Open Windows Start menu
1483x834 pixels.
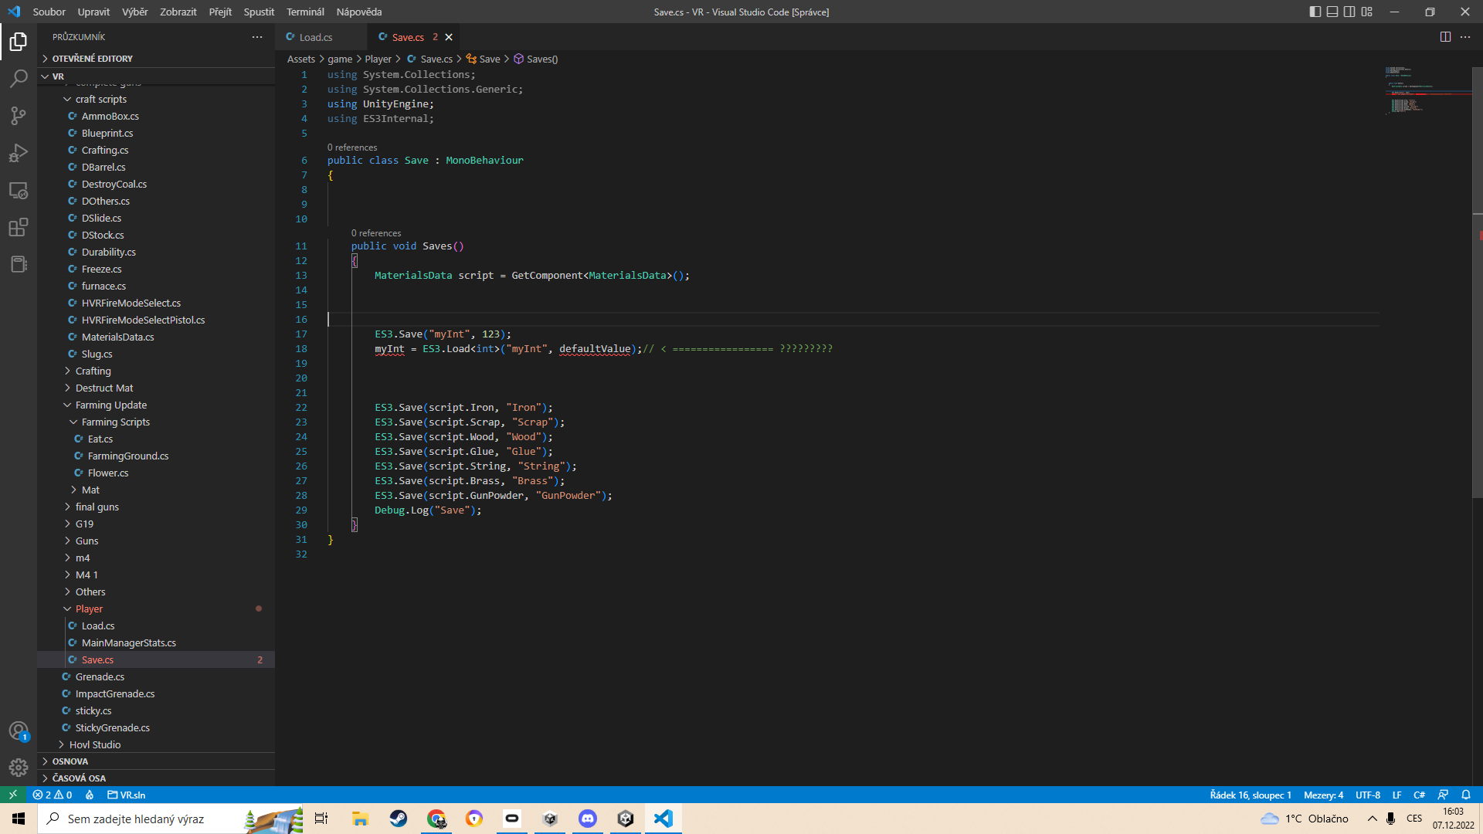19,819
